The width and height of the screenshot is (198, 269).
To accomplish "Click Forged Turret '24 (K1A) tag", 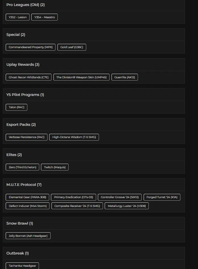I will [162, 197].
